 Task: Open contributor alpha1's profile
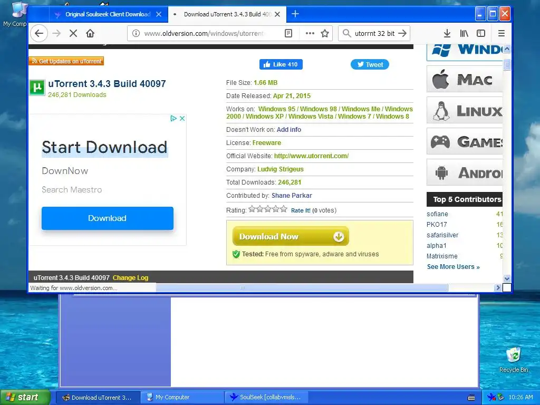coord(436,246)
